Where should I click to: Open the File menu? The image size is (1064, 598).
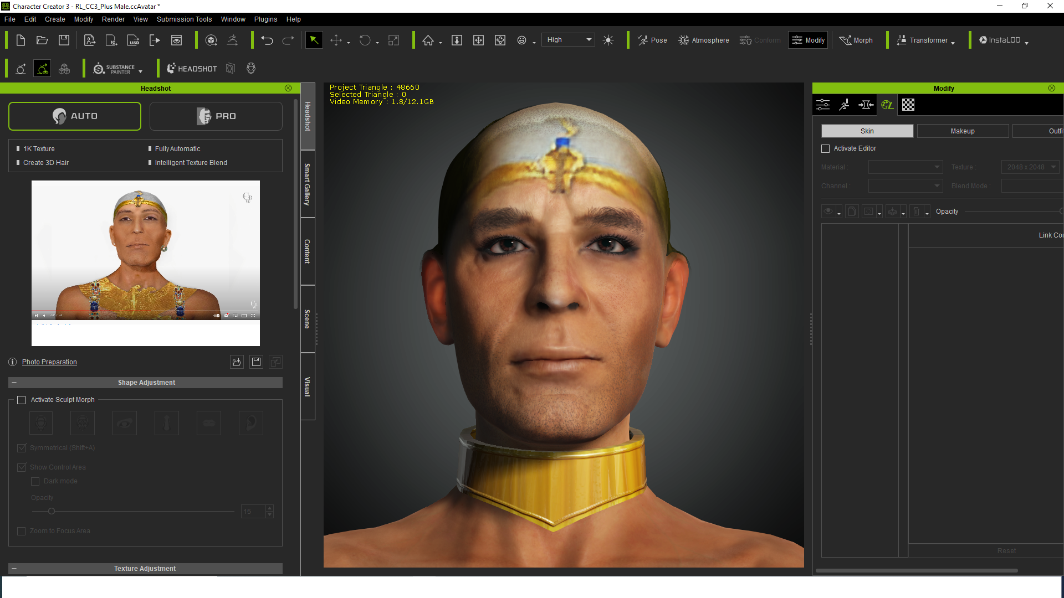(10, 19)
